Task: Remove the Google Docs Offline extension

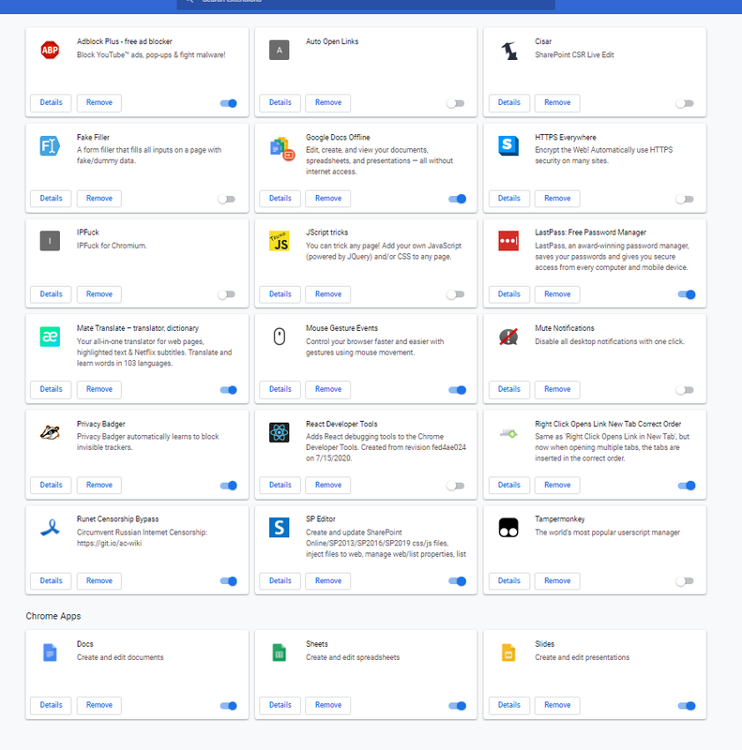Action: click(328, 198)
